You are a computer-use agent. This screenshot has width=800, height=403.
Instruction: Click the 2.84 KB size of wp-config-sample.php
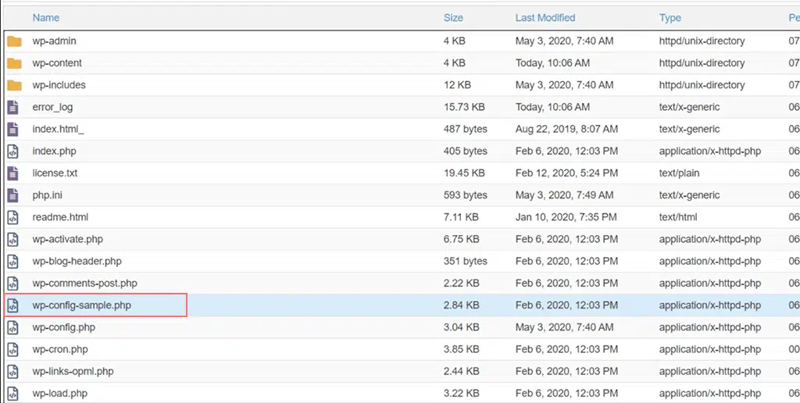pos(461,305)
